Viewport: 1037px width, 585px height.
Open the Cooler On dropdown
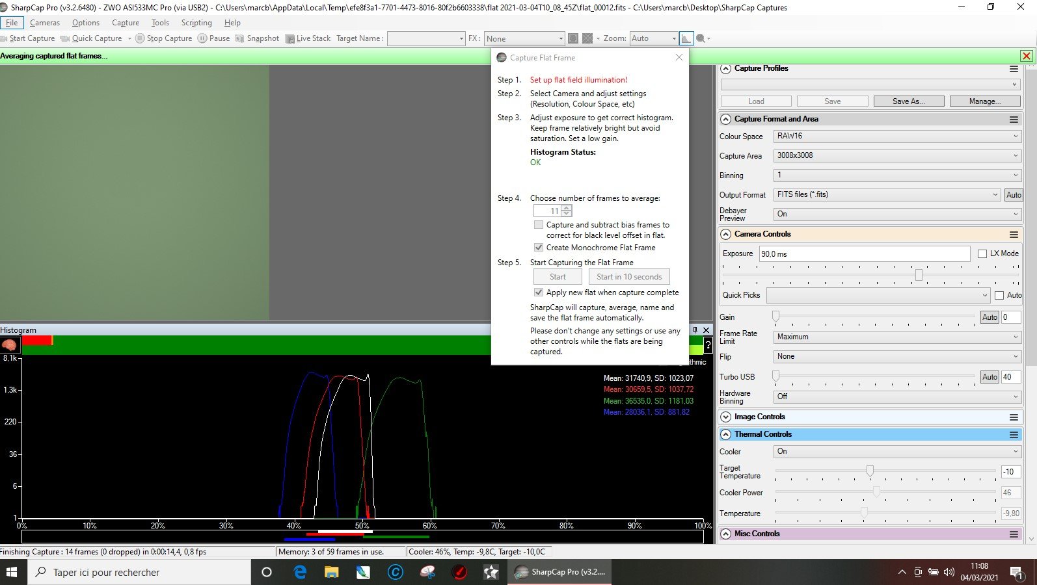click(897, 452)
